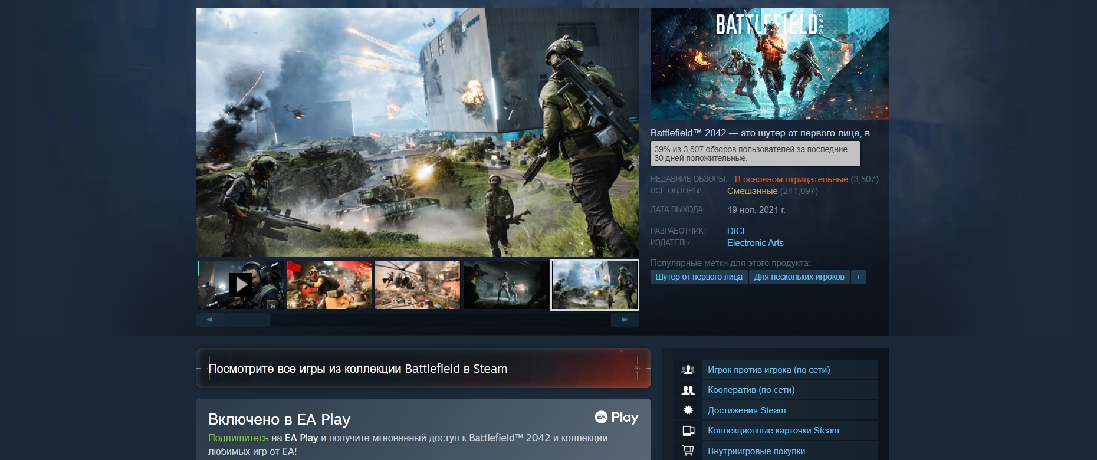Select tag 'Для нескольких игроков'
The height and width of the screenshot is (460, 1097).
[x=799, y=277]
